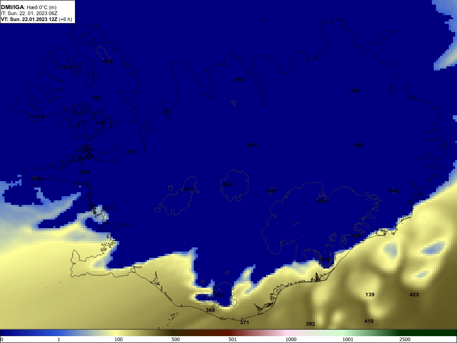Image resolution: width=457 pixels, height=343 pixels.
Task: Click the legend label '1001'
Action: click(x=348, y=339)
